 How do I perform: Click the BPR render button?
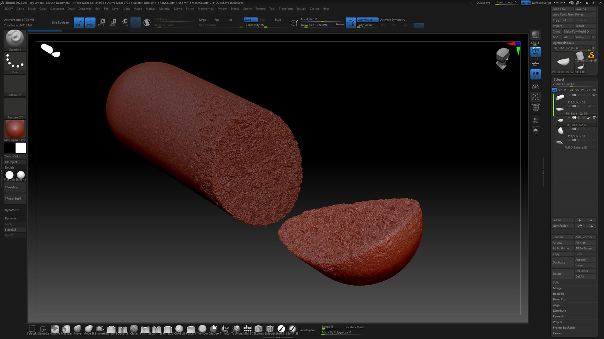click(x=535, y=35)
